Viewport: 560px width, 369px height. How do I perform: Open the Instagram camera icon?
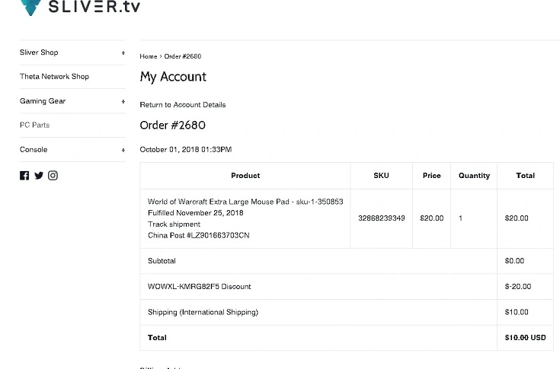tap(53, 176)
